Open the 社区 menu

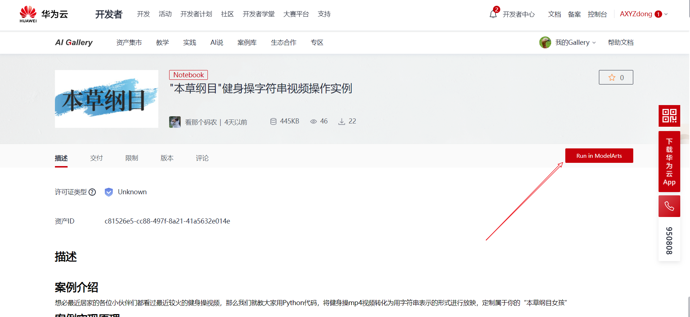[227, 14]
